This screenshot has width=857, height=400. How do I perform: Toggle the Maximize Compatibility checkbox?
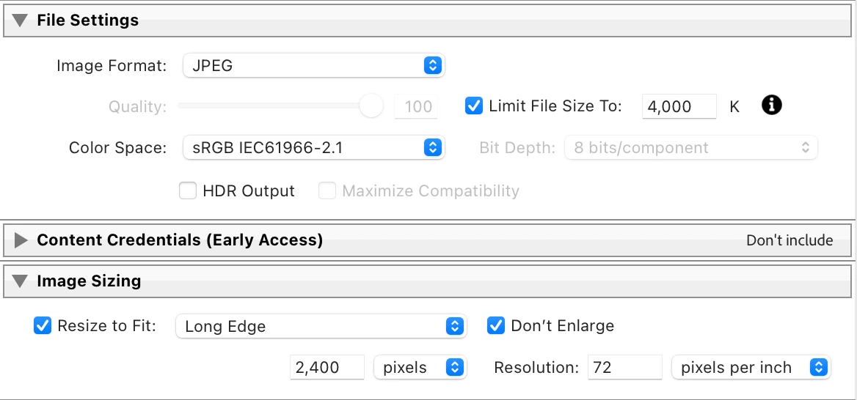pos(327,191)
